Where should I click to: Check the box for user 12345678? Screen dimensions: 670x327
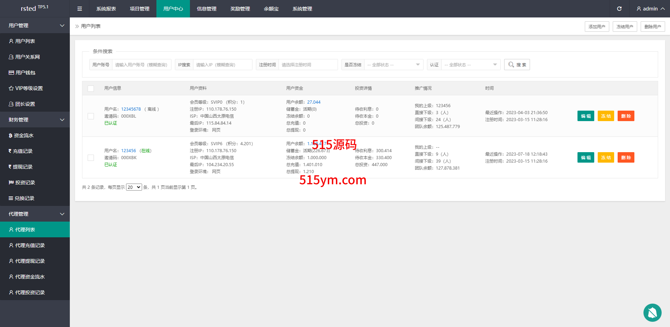[91, 116]
